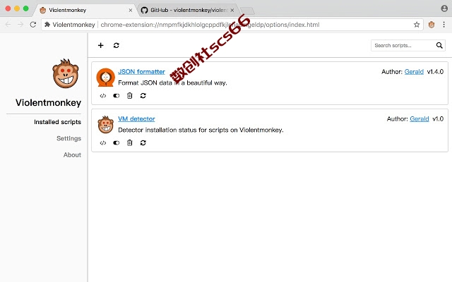Close the Violentmonkey browser tab

[130, 10]
